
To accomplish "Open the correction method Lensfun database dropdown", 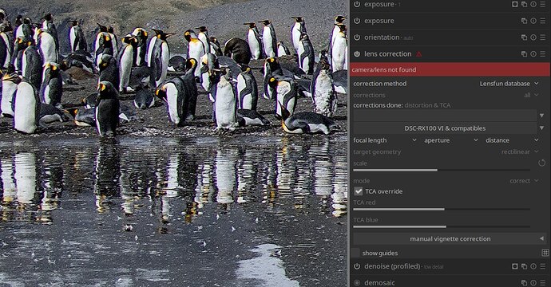I will pyautogui.click(x=509, y=84).
